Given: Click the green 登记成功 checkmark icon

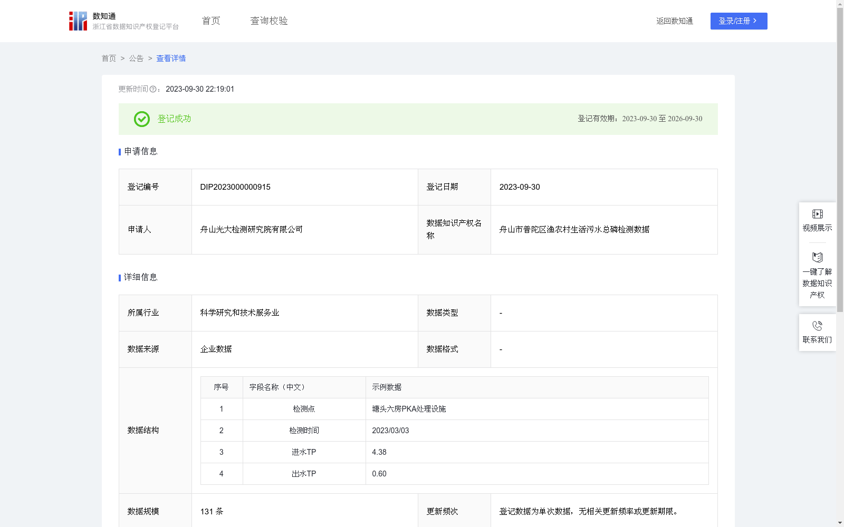Looking at the screenshot, I should pyautogui.click(x=141, y=119).
